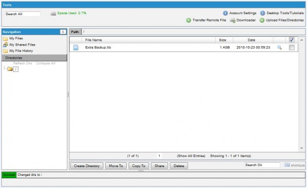Sort by File Name column header

click(94, 40)
